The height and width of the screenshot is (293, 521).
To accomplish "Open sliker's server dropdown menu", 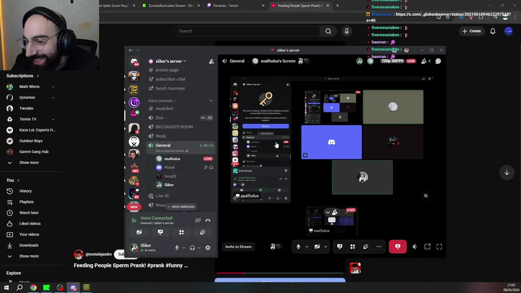I will [171, 61].
